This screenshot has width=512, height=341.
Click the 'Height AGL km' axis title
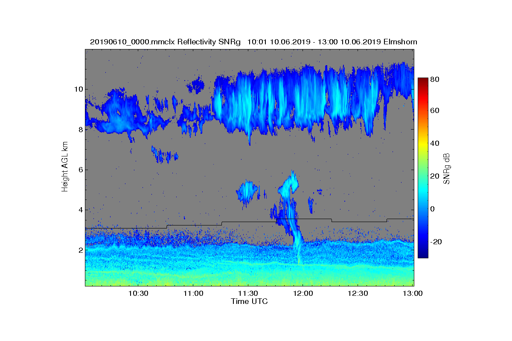(65, 167)
